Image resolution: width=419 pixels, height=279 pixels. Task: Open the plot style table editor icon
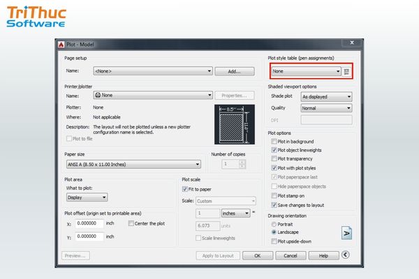click(346, 71)
